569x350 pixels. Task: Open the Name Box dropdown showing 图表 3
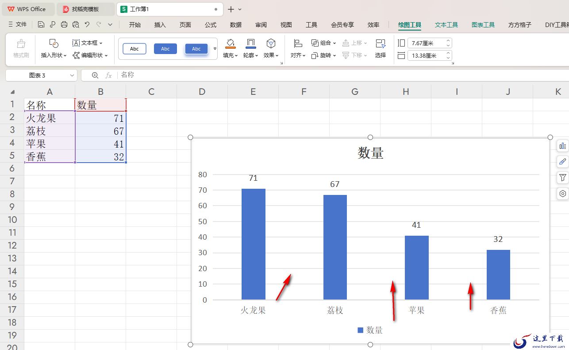[73, 76]
